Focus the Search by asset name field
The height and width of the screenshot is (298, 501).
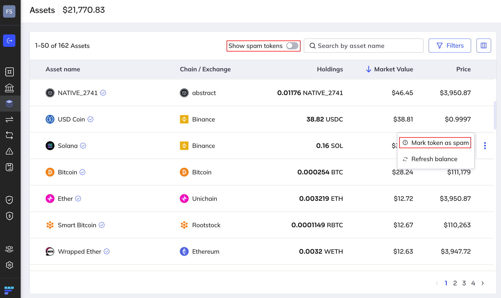[363, 46]
